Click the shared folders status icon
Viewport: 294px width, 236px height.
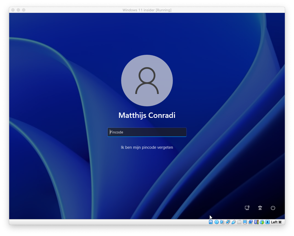click(x=239, y=222)
